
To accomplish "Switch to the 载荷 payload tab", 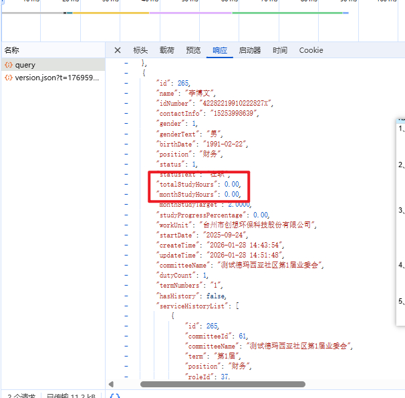I will tap(167, 50).
